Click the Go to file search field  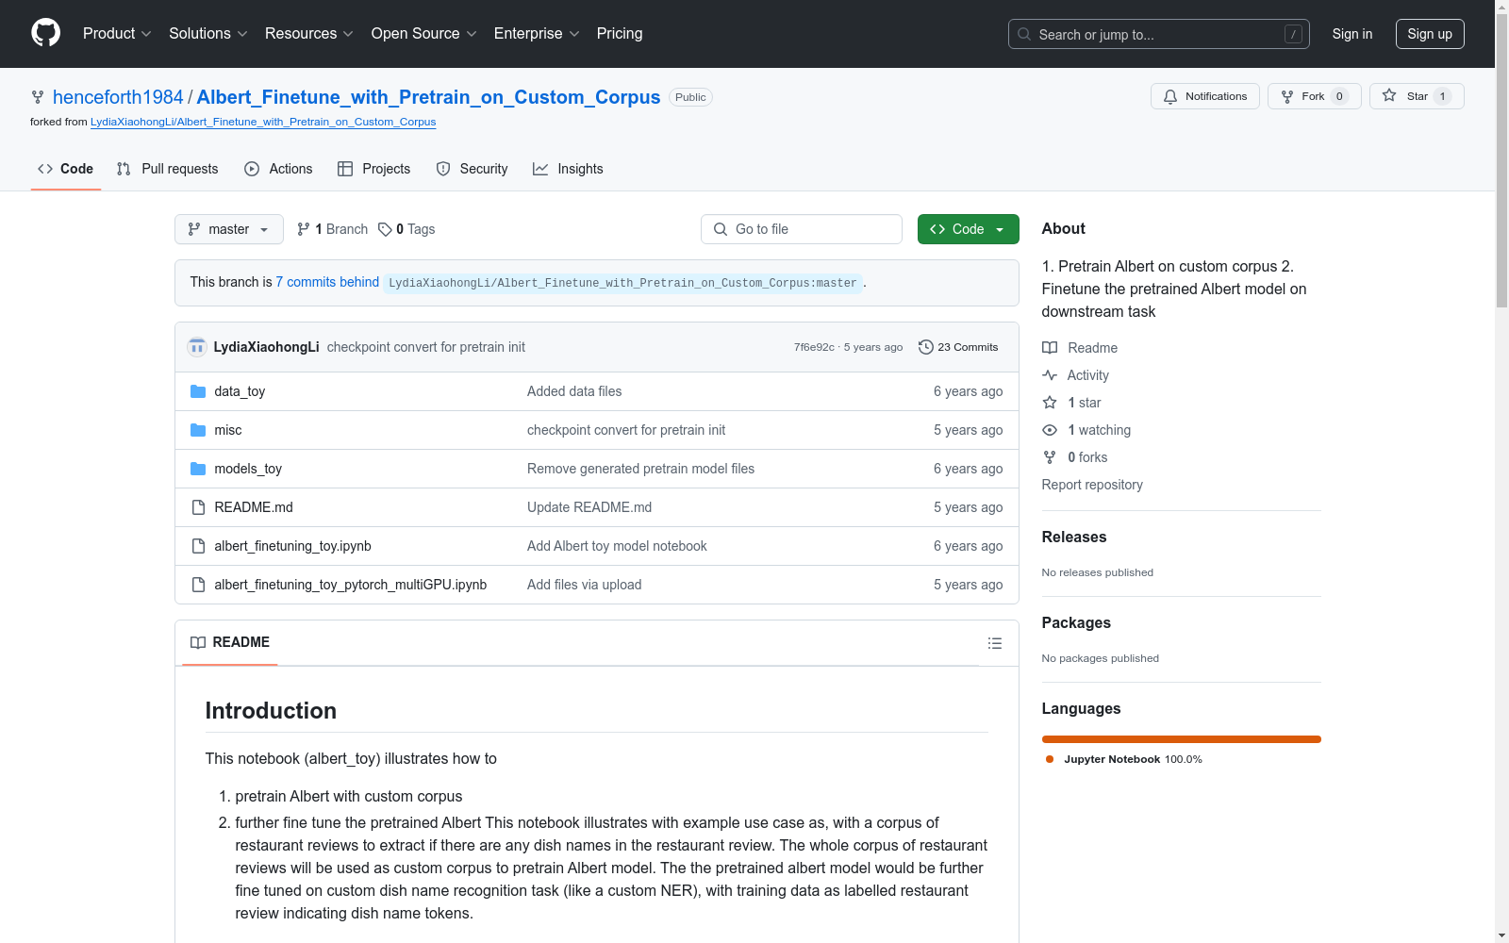pos(802,229)
